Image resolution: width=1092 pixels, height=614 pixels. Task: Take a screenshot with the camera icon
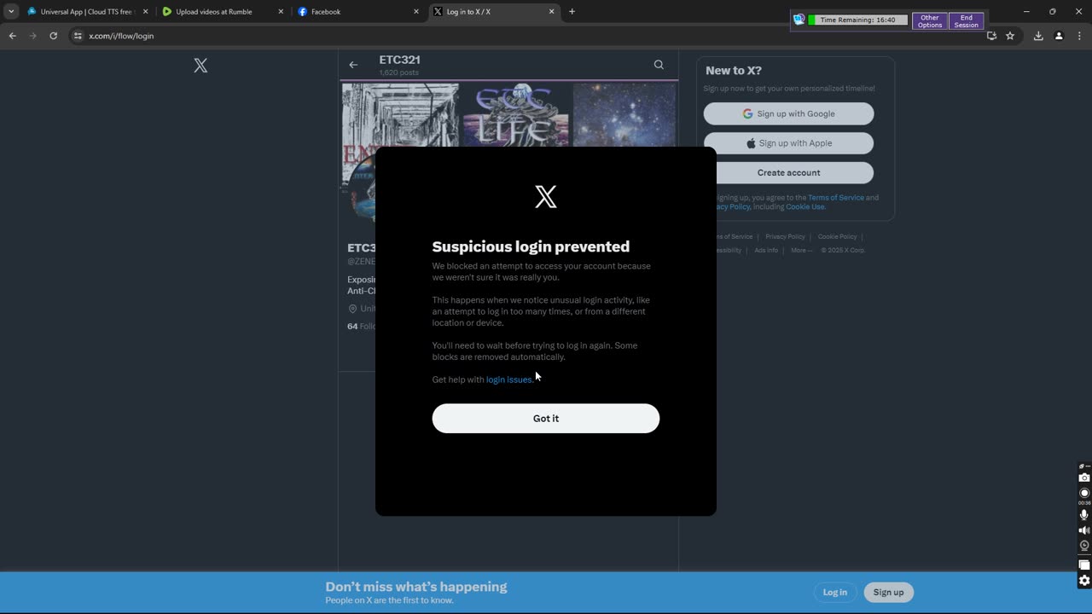pos(1084,478)
